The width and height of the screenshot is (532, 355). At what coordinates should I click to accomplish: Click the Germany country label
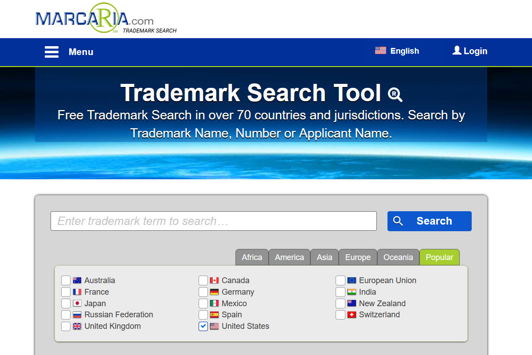click(x=238, y=292)
